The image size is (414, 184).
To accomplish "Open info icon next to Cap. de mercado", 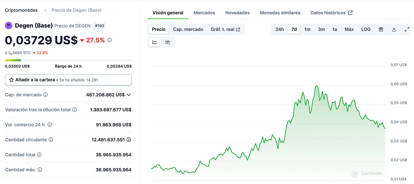I will 46,95.
